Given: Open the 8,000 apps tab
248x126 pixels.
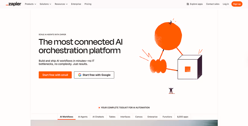Looking at the screenshot, I should (x=183, y=117).
